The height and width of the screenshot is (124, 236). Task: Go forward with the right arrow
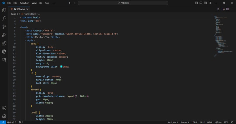point(74,3)
